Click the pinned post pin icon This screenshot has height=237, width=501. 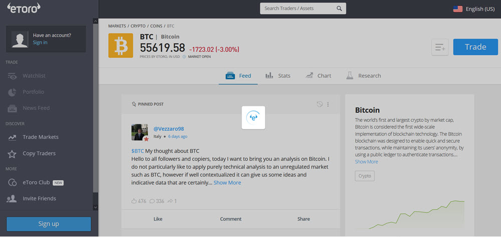coord(134,104)
